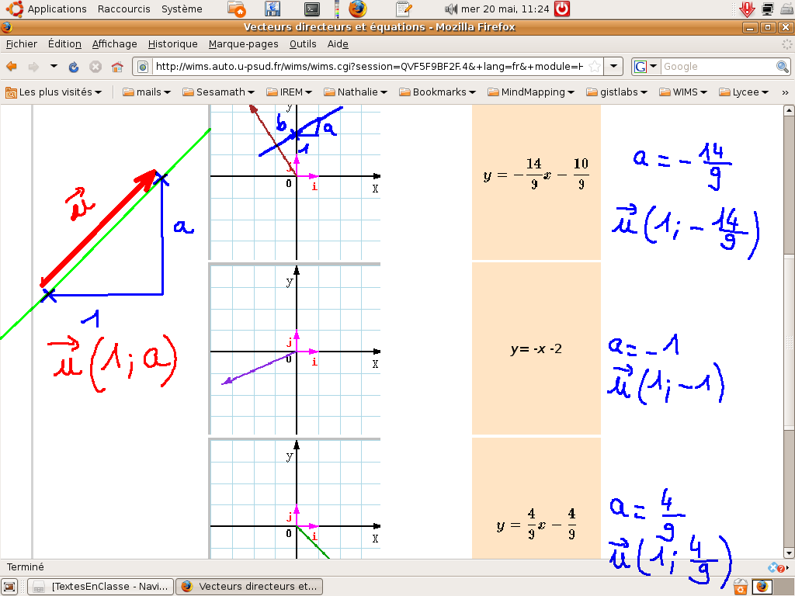795x596 pixels.
Task: Click the Firefox back arrow button
Action: [x=12, y=67]
